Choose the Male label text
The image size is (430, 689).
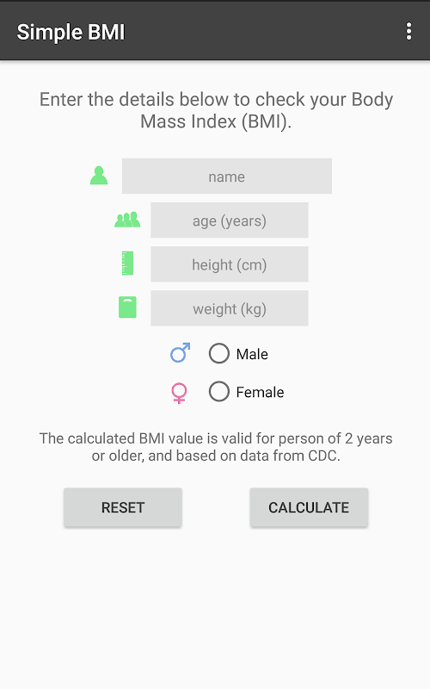pos(252,354)
